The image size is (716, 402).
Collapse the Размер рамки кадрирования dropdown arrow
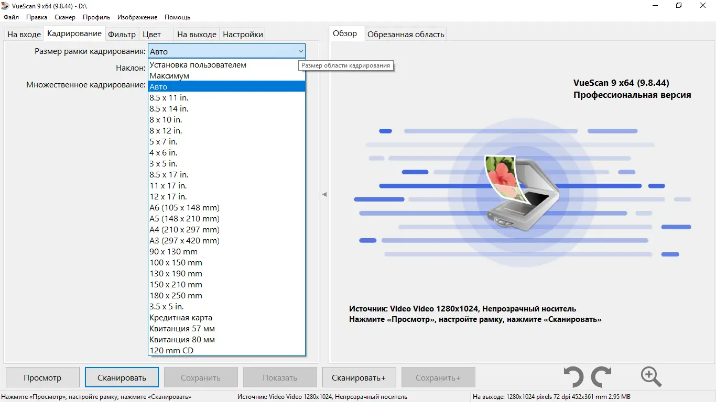pyautogui.click(x=300, y=51)
